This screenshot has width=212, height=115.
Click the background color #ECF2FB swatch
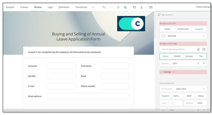point(164,36)
